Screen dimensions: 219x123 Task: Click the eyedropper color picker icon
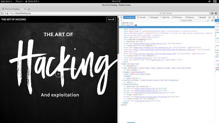(x=208, y=20)
